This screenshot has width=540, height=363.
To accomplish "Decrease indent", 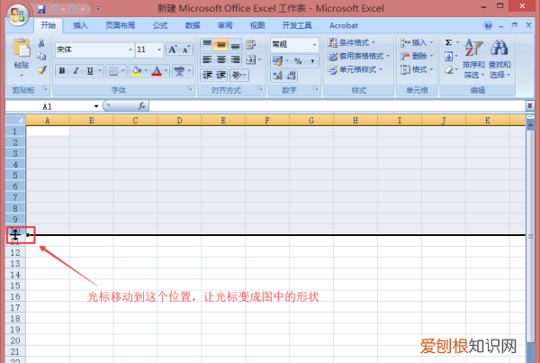I will tap(207, 75).
